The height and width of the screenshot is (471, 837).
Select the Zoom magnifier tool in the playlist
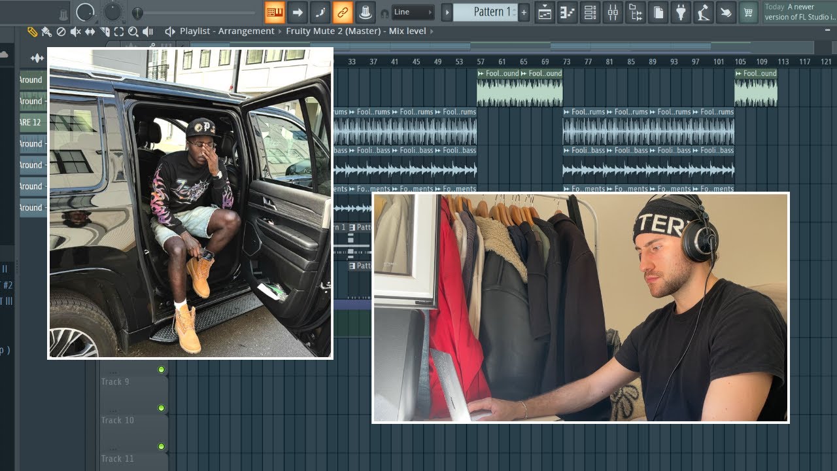[x=133, y=31]
